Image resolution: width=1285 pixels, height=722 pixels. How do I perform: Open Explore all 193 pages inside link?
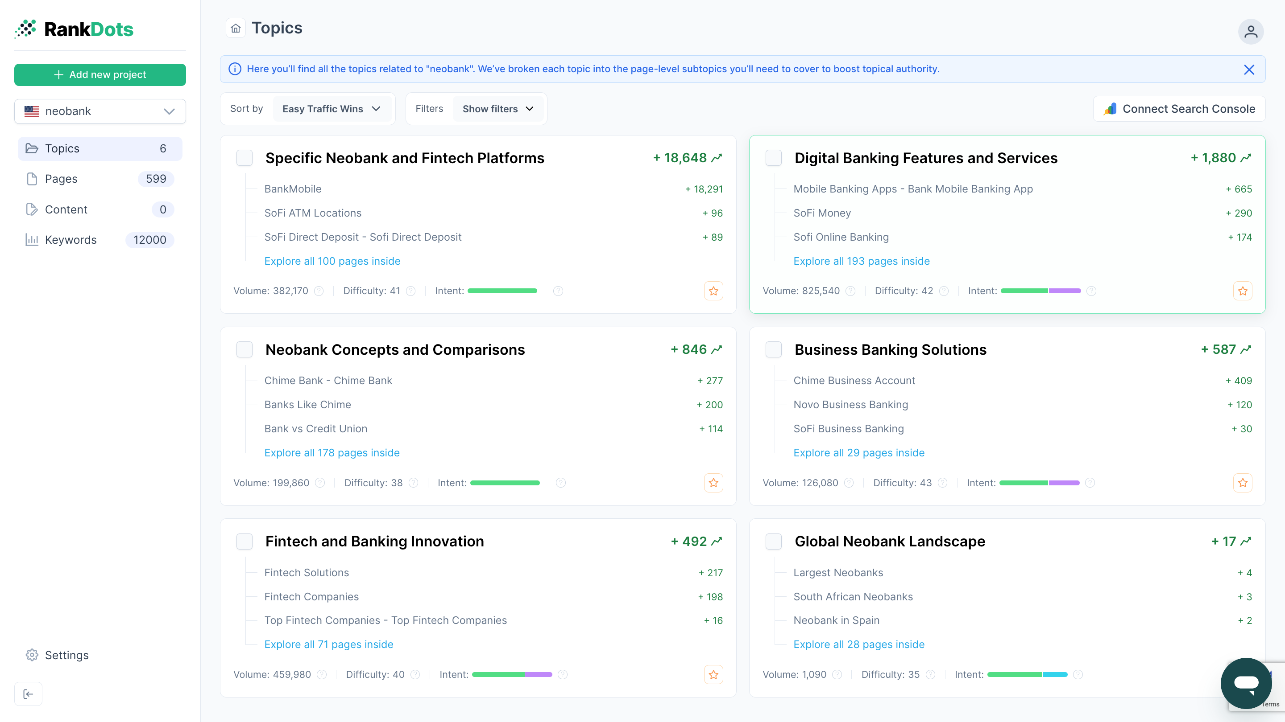pyautogui.click(x=861, y=261)
